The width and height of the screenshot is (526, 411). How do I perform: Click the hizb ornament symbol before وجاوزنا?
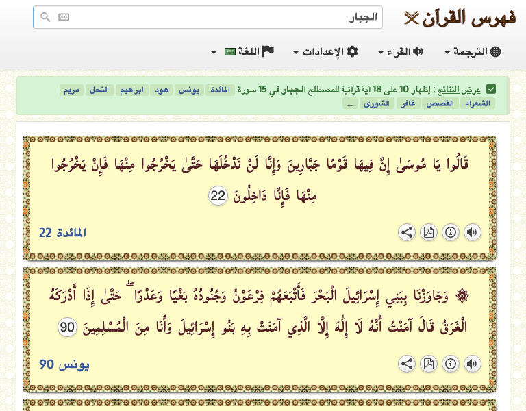[x=462, y=296]
